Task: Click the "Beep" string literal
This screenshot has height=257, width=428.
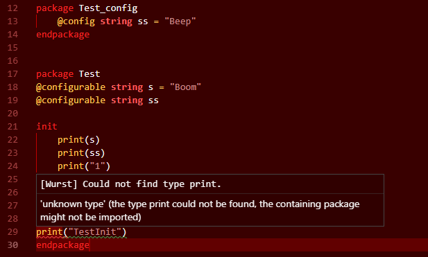Action: click(x=180, y=21)
